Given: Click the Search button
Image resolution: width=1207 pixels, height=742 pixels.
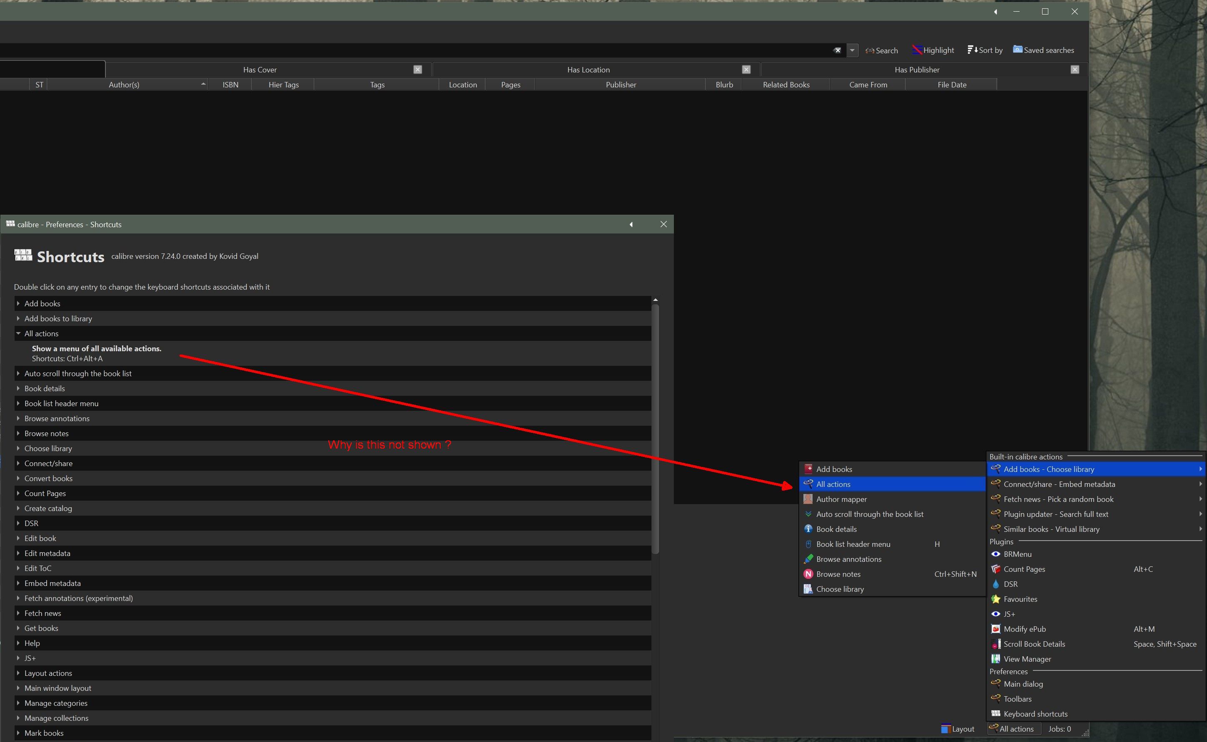Looking at the screenshot, I should pyautogui.click(x=881, y=50).
